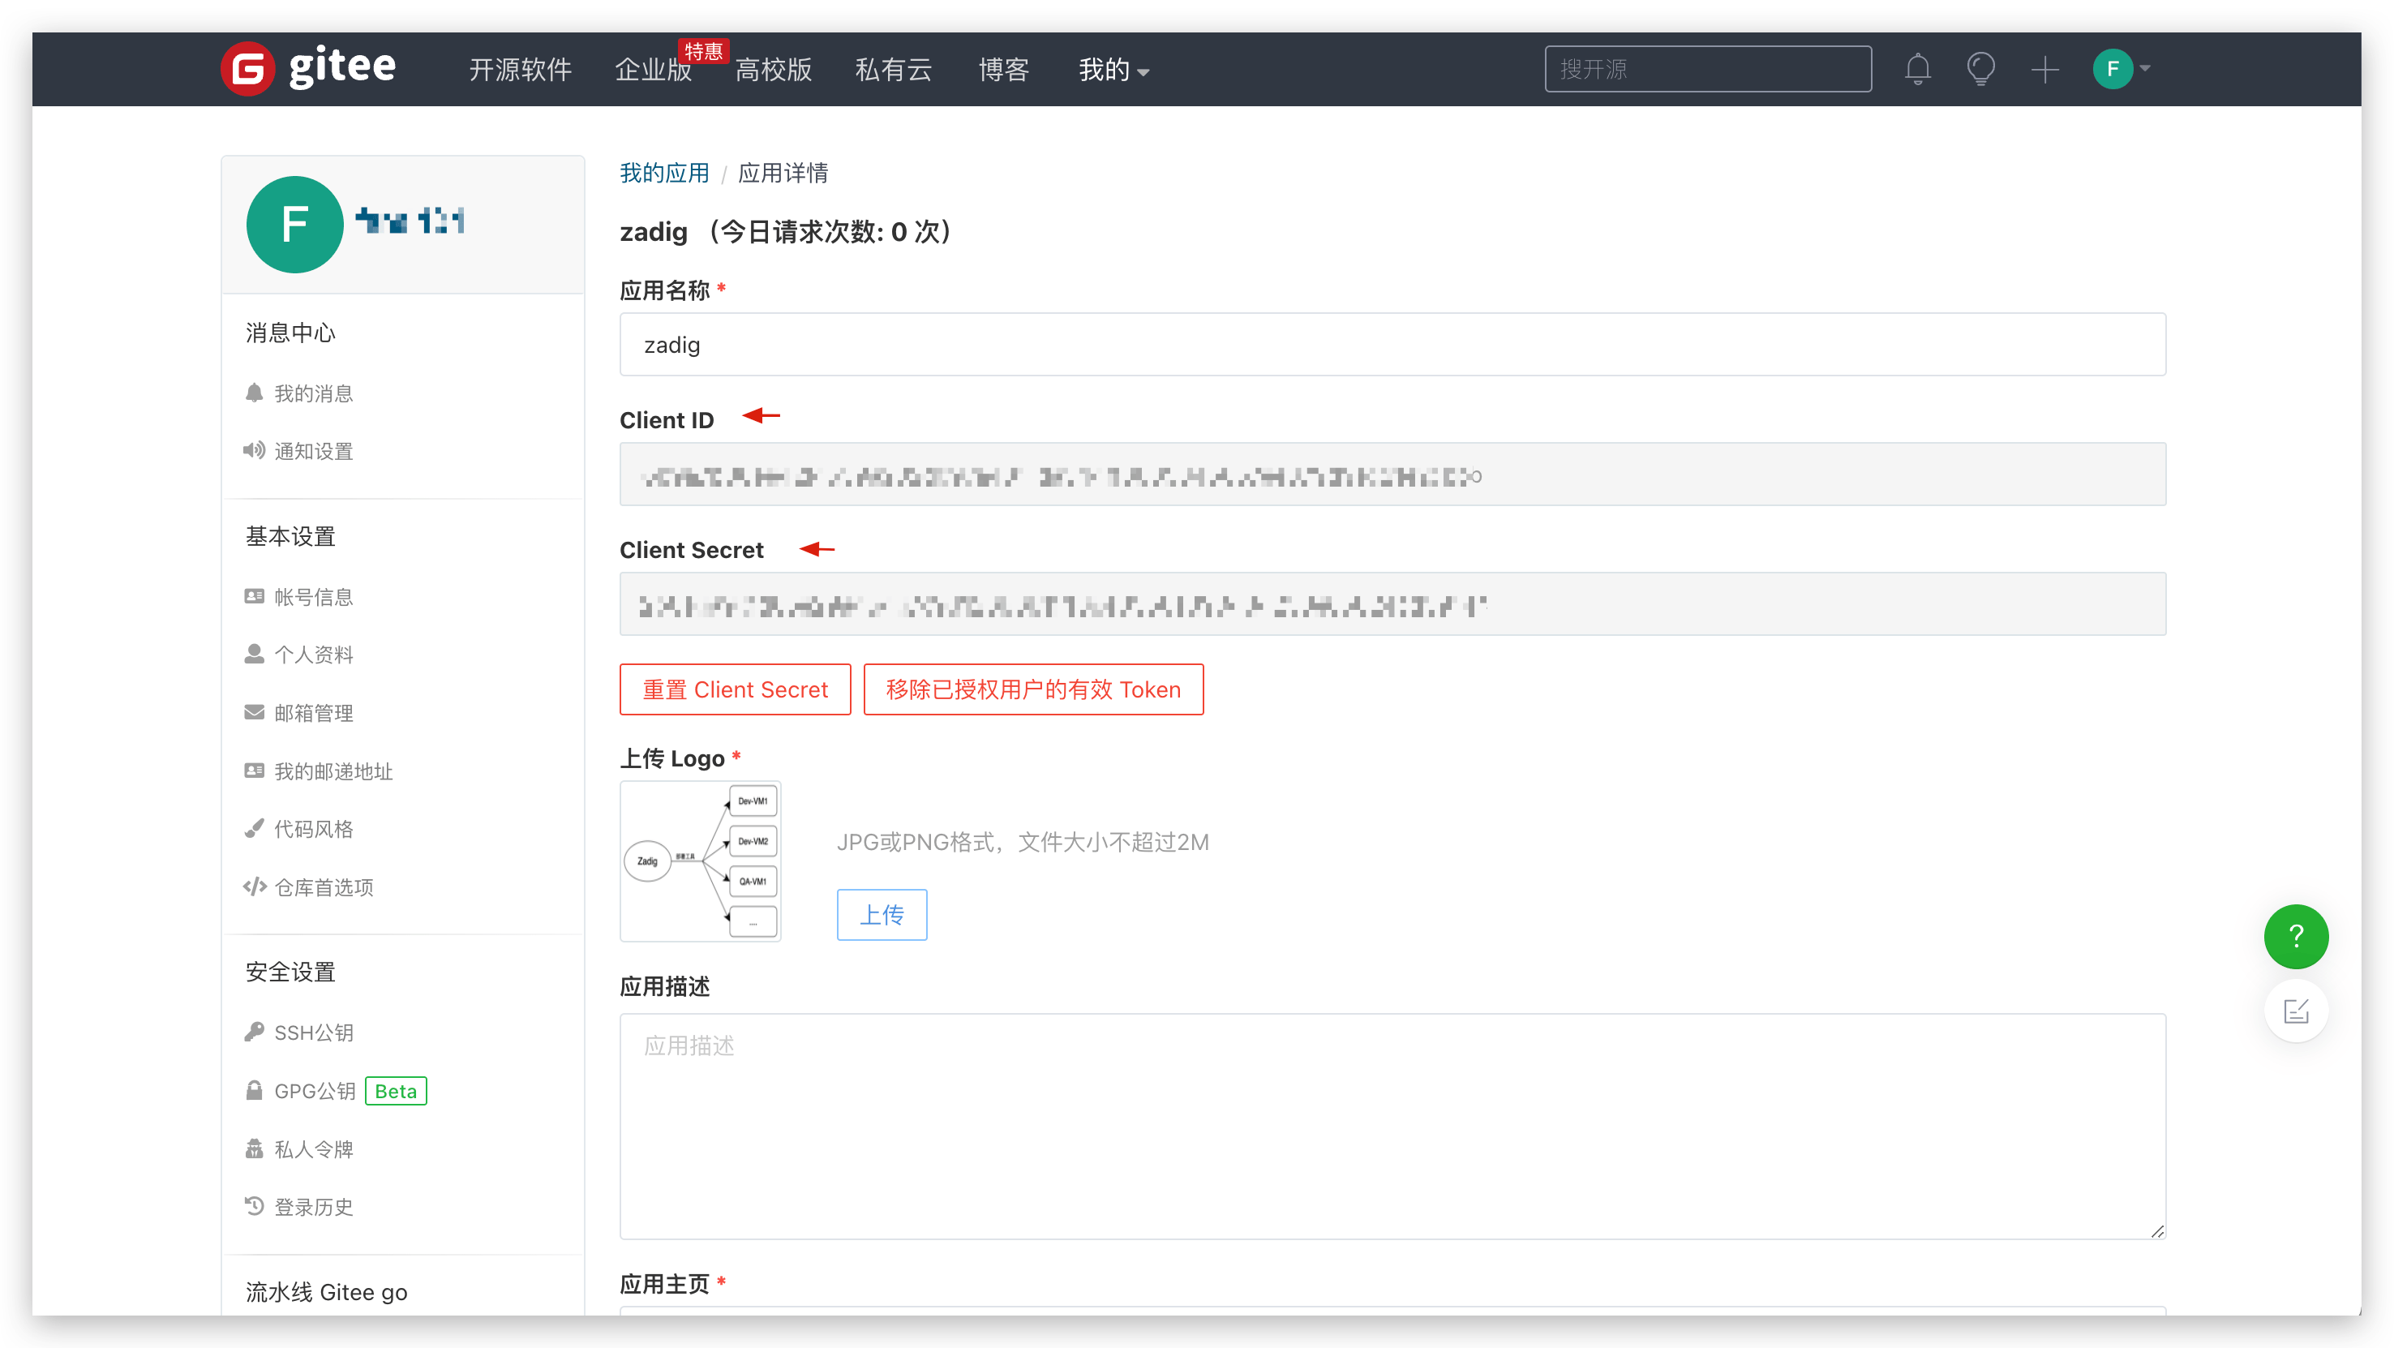Open 我的消息 via the bell icon
The width and height of the screenshot is (2394, 1348).
tap(254, 393)
